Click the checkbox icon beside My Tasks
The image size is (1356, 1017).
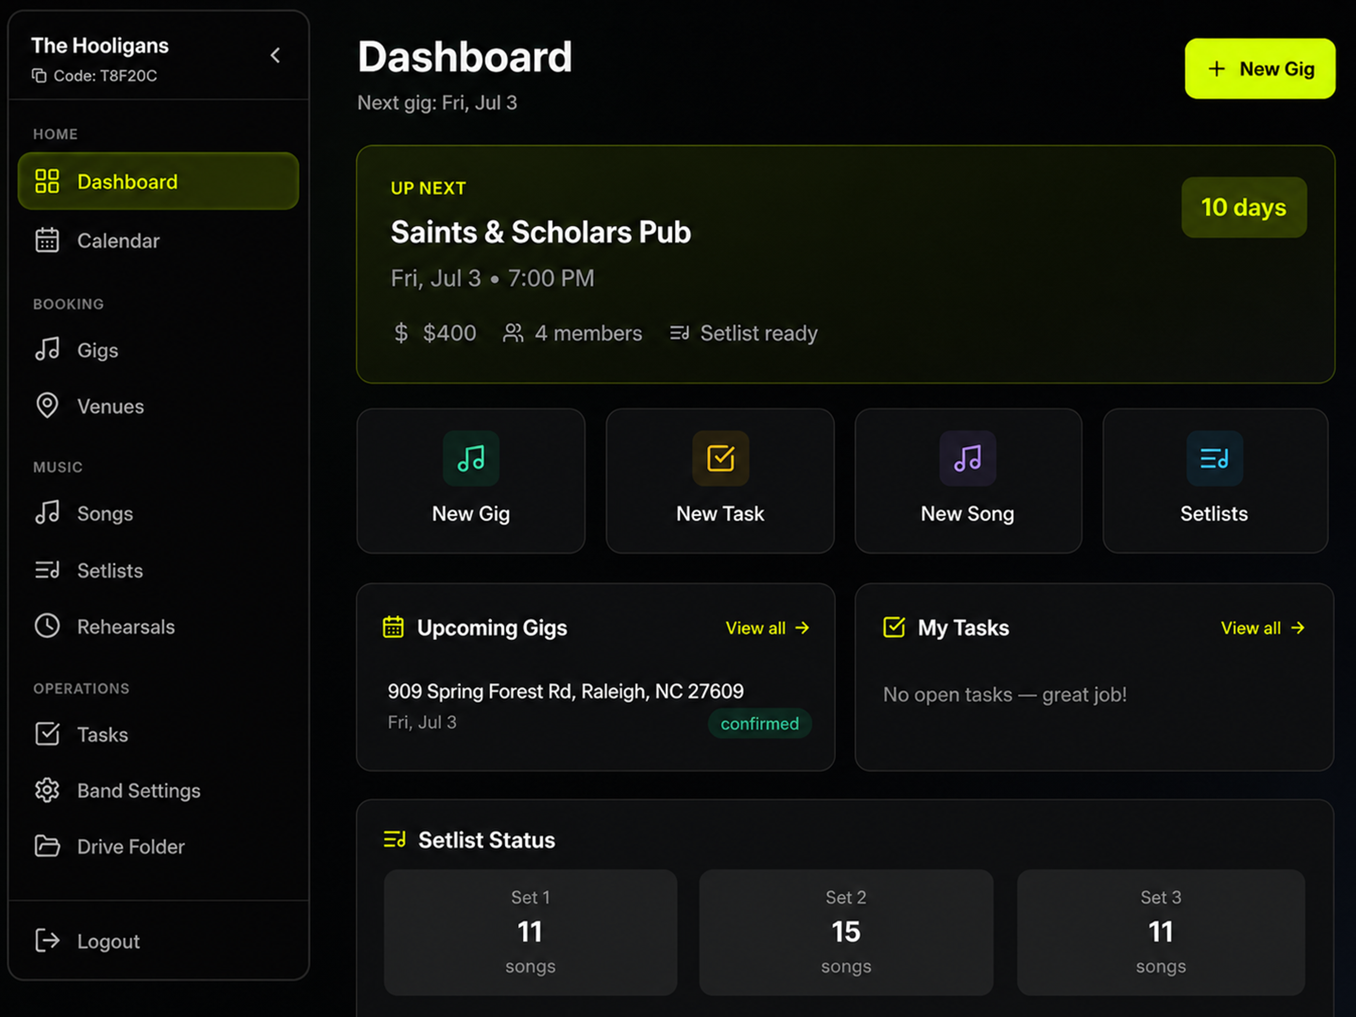894,627
